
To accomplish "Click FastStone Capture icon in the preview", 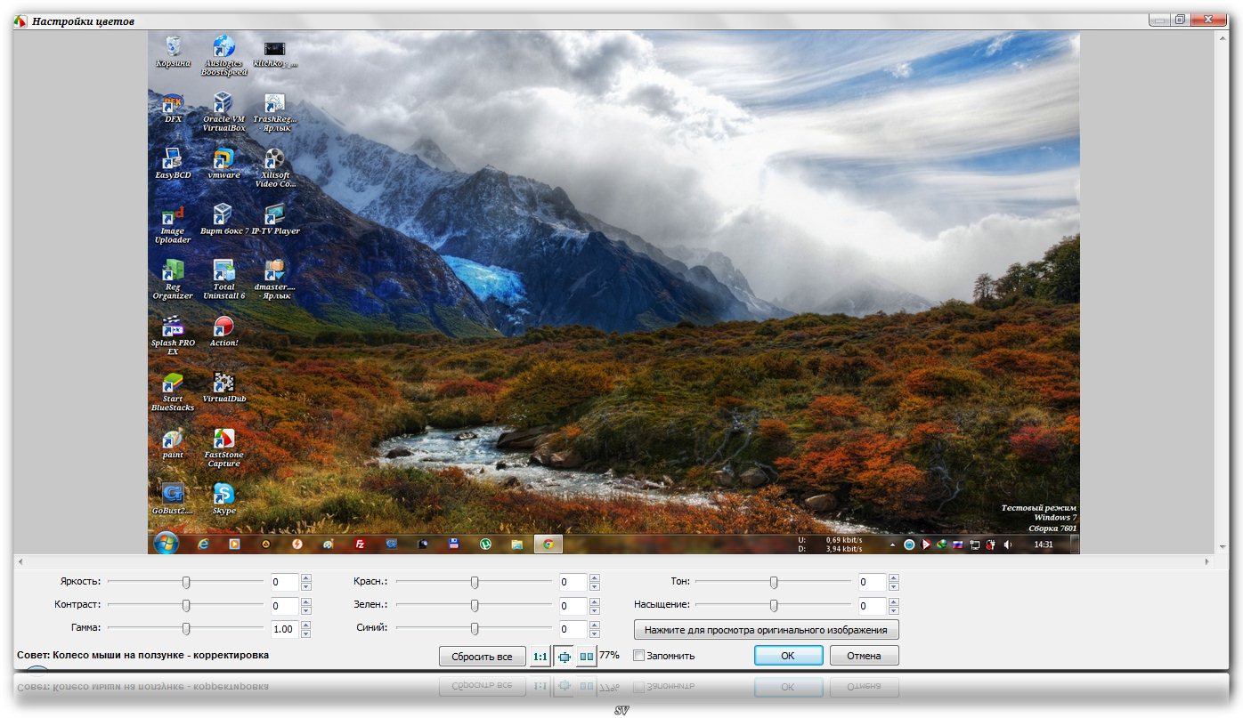I will (223, 439).
